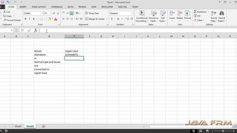Open the DEVELOPER ribbon tab

pos(107,7)
